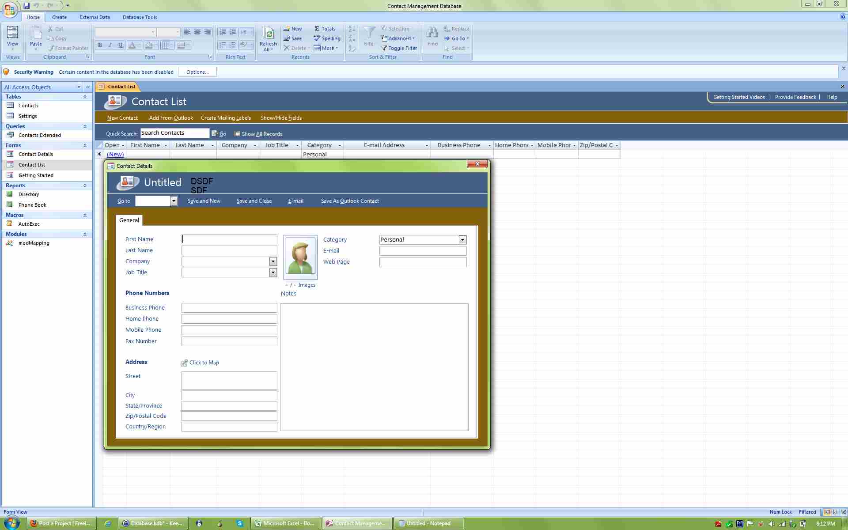Open the Database Tools ribbon tab
Viewport: 848px width, 530px height.
[140, 17]
